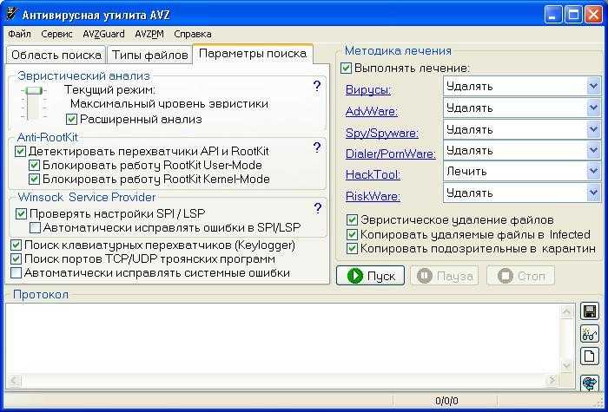The width and height of the screenshot is (608, 412).
Task: Click the AdWare link
Action: (372, 112)
